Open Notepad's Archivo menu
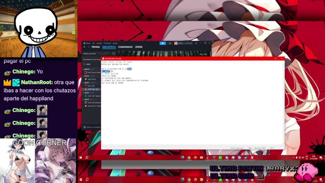The image size is (325, 183). coord(105,62)
